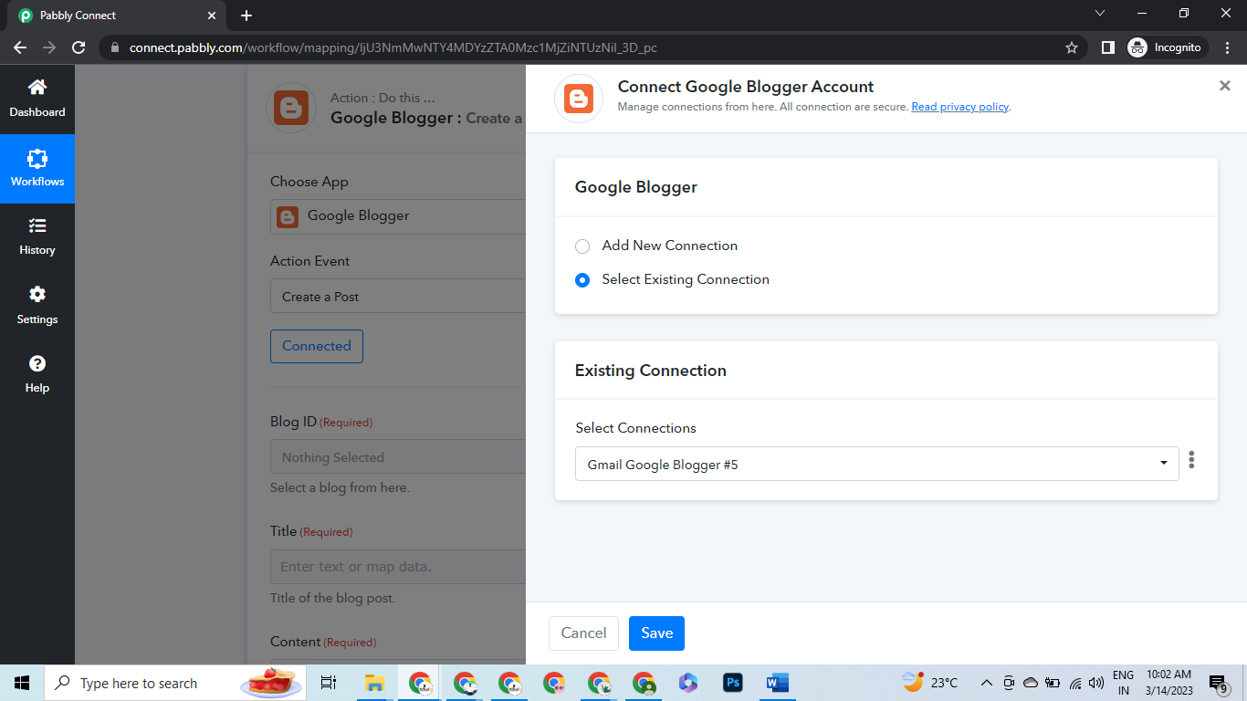Open a new browser tab
This screenshot has height=701, width=1247.
click(246, 16)
